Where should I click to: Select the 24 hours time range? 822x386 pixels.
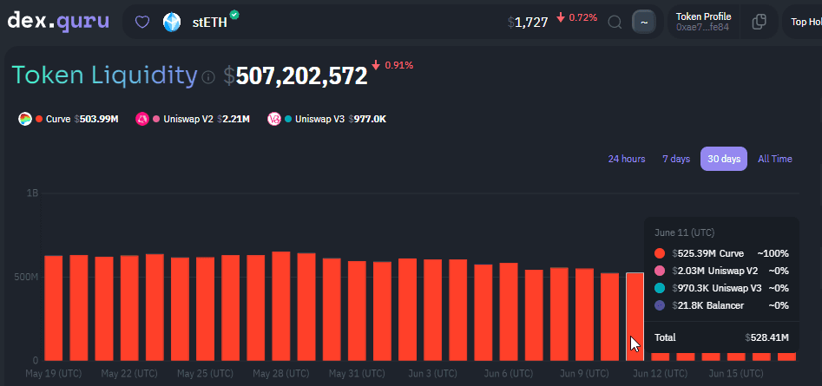coord(626,159)
